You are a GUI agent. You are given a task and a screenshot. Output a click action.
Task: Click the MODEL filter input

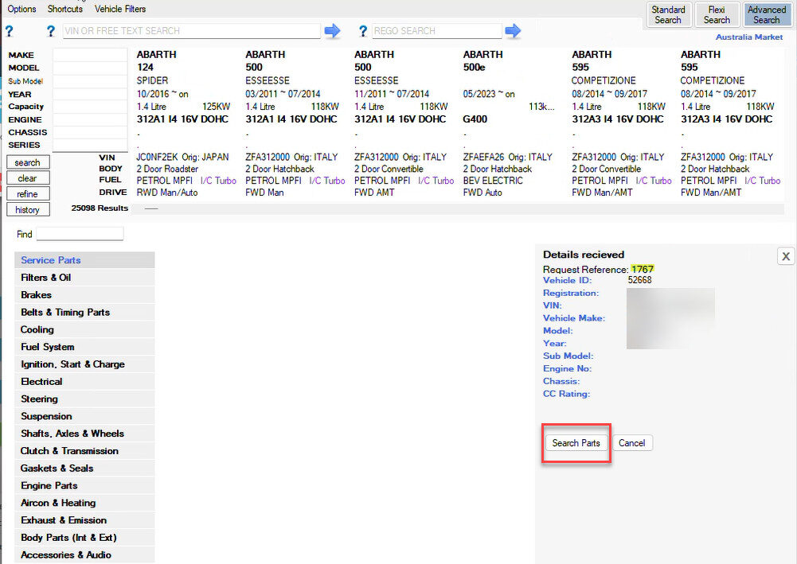[90, 68]
